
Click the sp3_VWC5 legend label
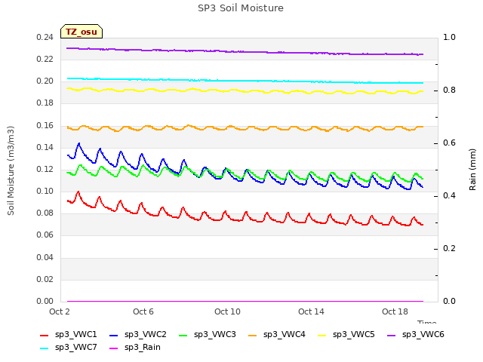coord(354,334)
